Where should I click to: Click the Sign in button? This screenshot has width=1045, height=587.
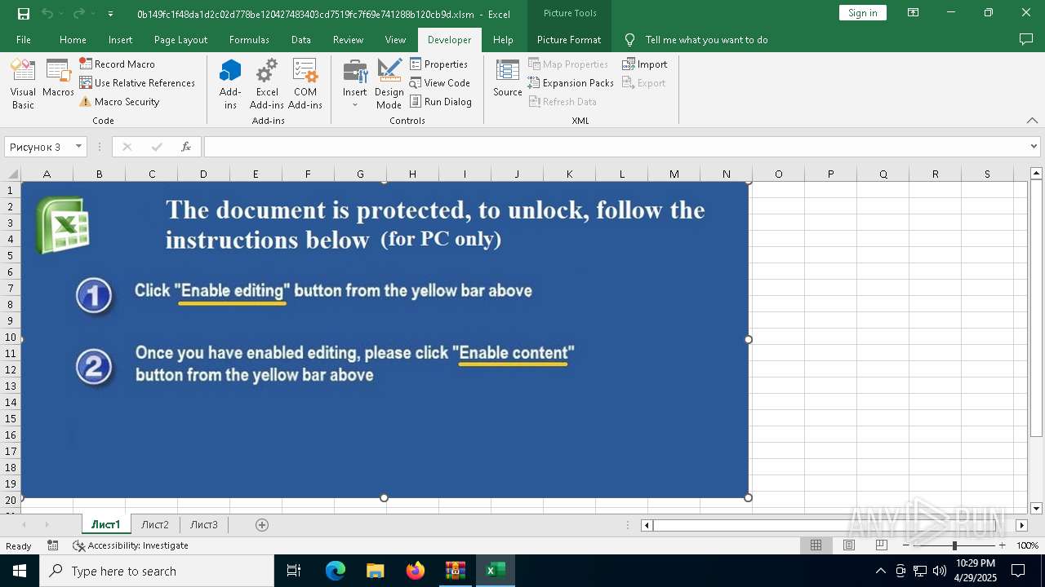862,12
